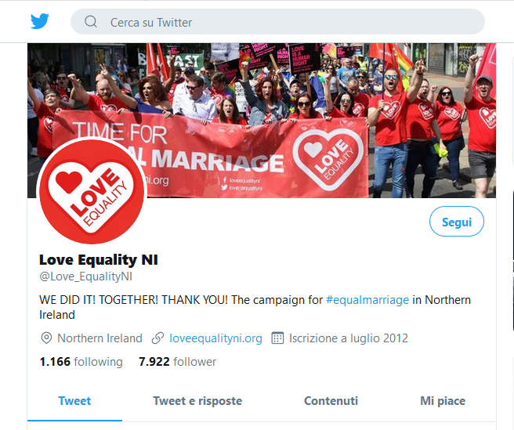
Task: Click the @Love_EqualityNI handle
Action: [x=86, y=276]
